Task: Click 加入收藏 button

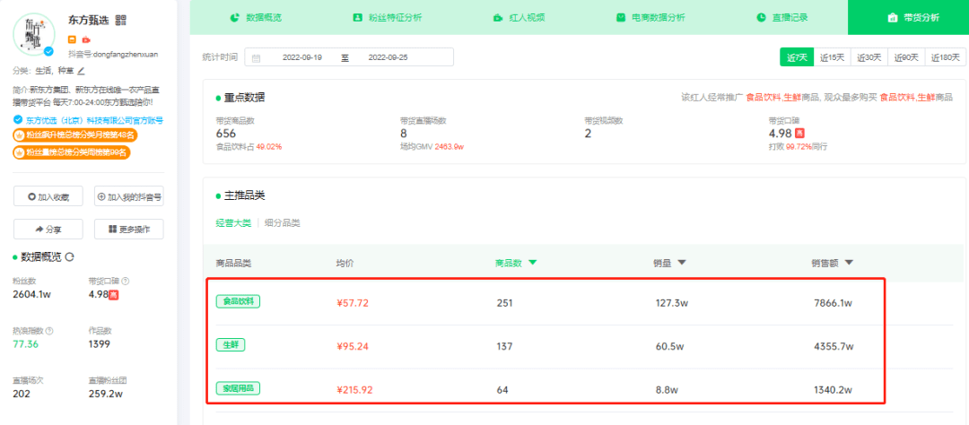Action: (48, 197)
